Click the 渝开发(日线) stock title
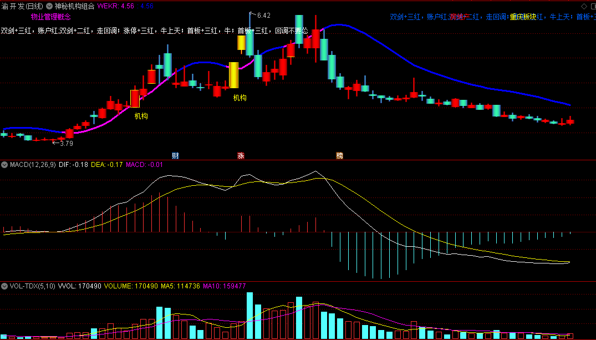The height and width of the screenshot is (340, 596). coord(22,6)
